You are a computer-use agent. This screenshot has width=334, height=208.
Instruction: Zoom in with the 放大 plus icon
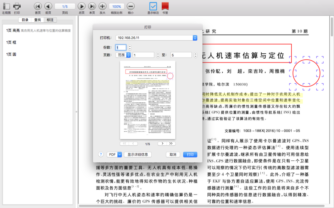click(x=102, y=6)
